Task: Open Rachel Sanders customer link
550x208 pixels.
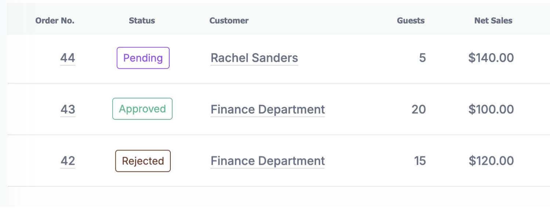Action: tap(254, 58)
